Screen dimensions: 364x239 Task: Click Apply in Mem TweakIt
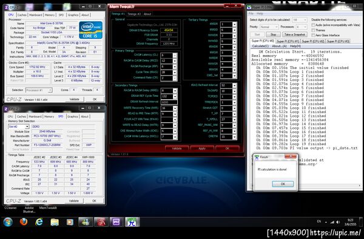(x=202, y=148)
